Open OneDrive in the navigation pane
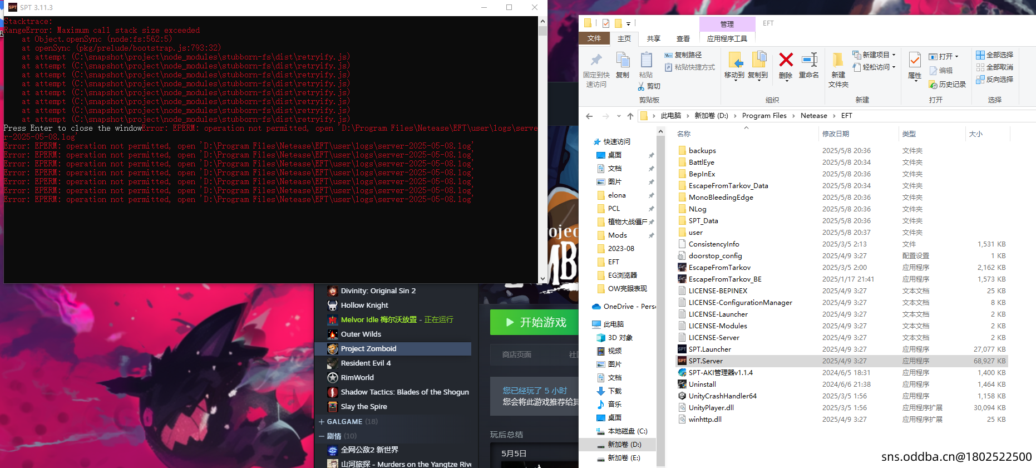Image resolution: width=1036 pixels, height=468 pixels. [624, 307]
